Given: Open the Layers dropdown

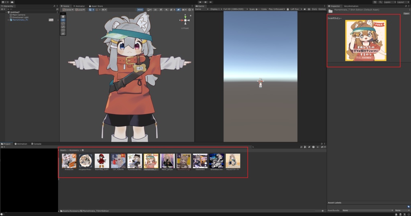Looking at the screenshot, I should click(390, 2).
